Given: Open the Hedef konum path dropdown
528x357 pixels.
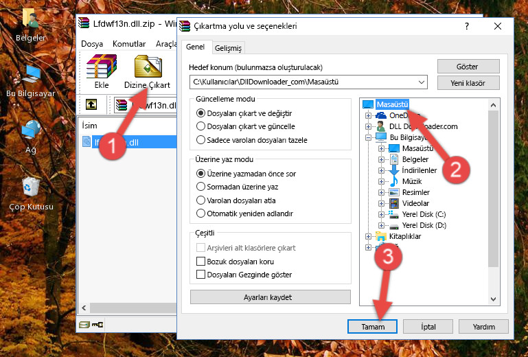Looking at the screenshot, I should tap(422, 82).
